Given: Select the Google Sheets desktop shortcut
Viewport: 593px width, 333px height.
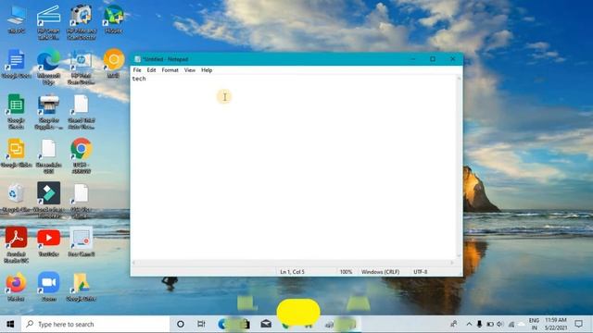Looking at the screenshot, I should point(17,111).
